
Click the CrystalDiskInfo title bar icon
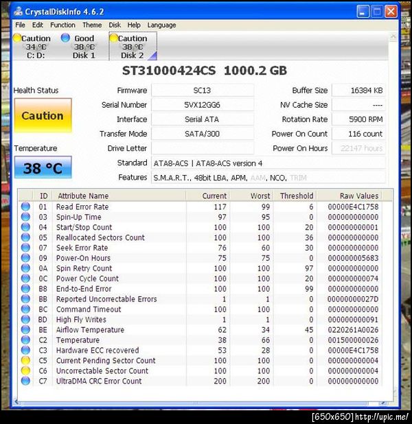pyautogui.click(x=19, y=12)
